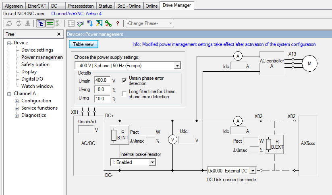Viewport: 332px width, 195px height.
Task: Click the Table view button
Action: point(83,44)
